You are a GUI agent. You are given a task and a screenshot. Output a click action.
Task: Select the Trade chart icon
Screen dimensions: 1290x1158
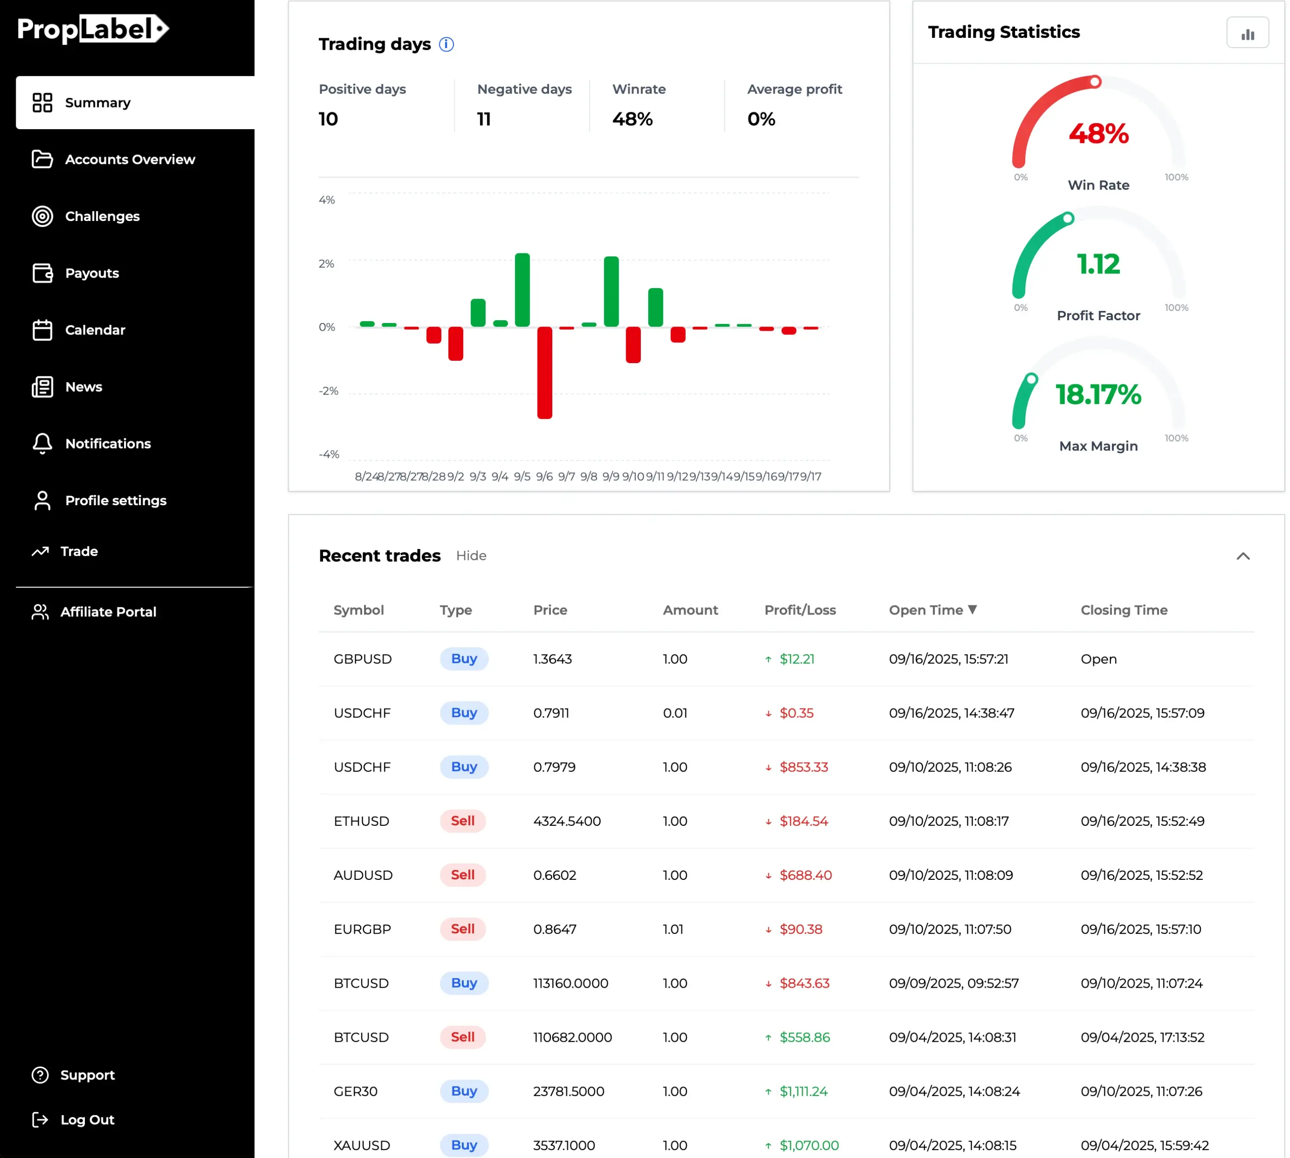[40, 551]
